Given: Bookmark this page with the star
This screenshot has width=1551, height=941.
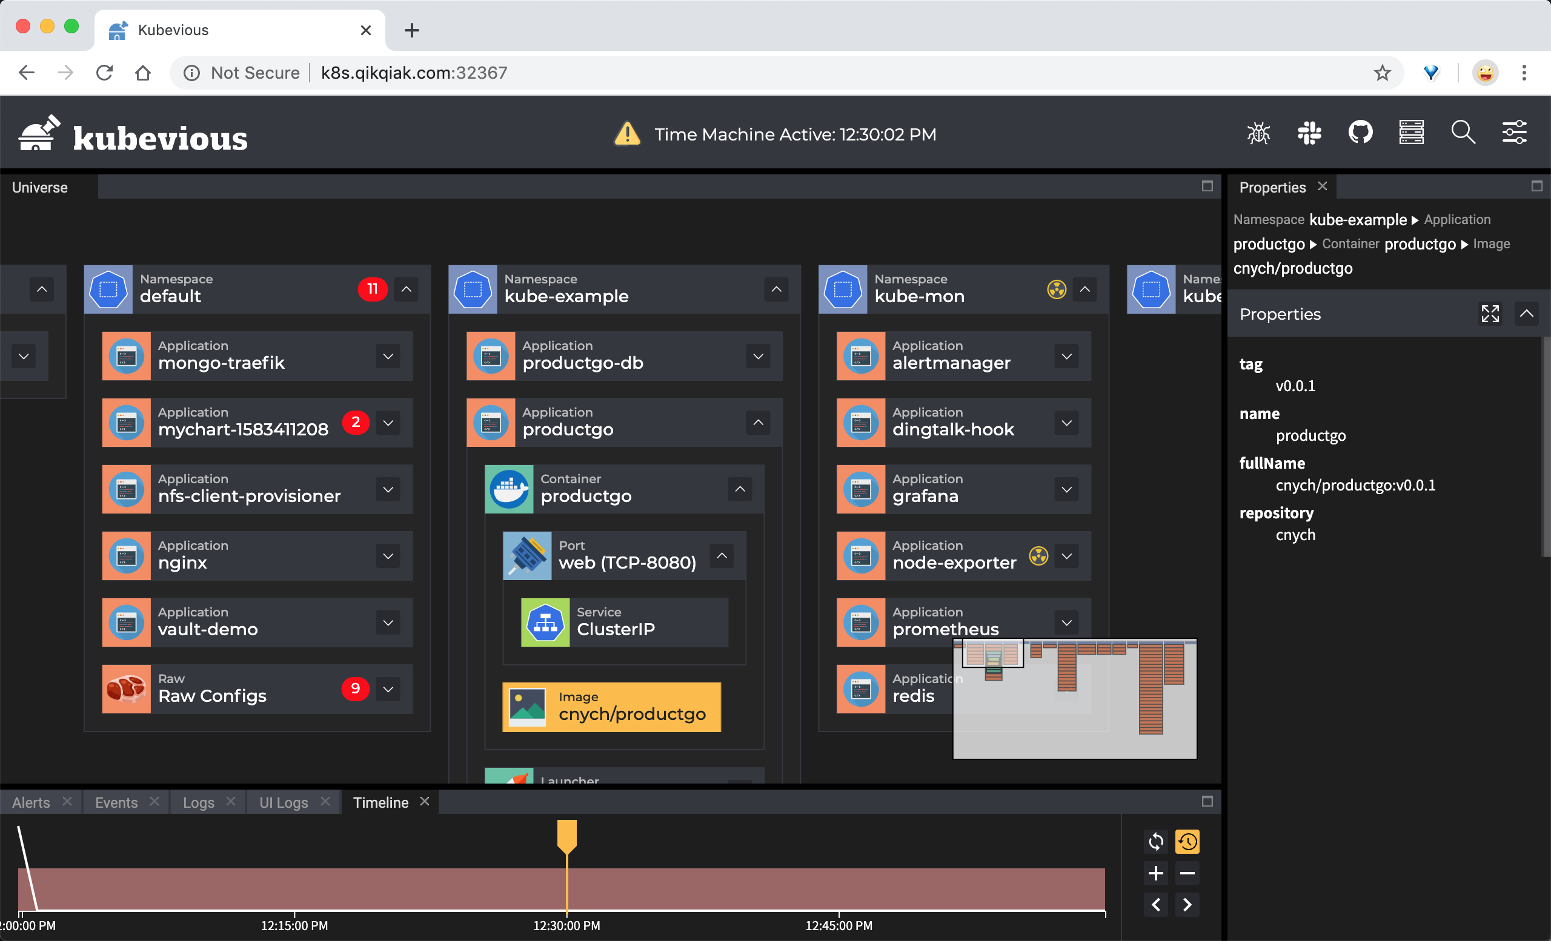Looking at the screenshot, I should (x=1383, y=73).
